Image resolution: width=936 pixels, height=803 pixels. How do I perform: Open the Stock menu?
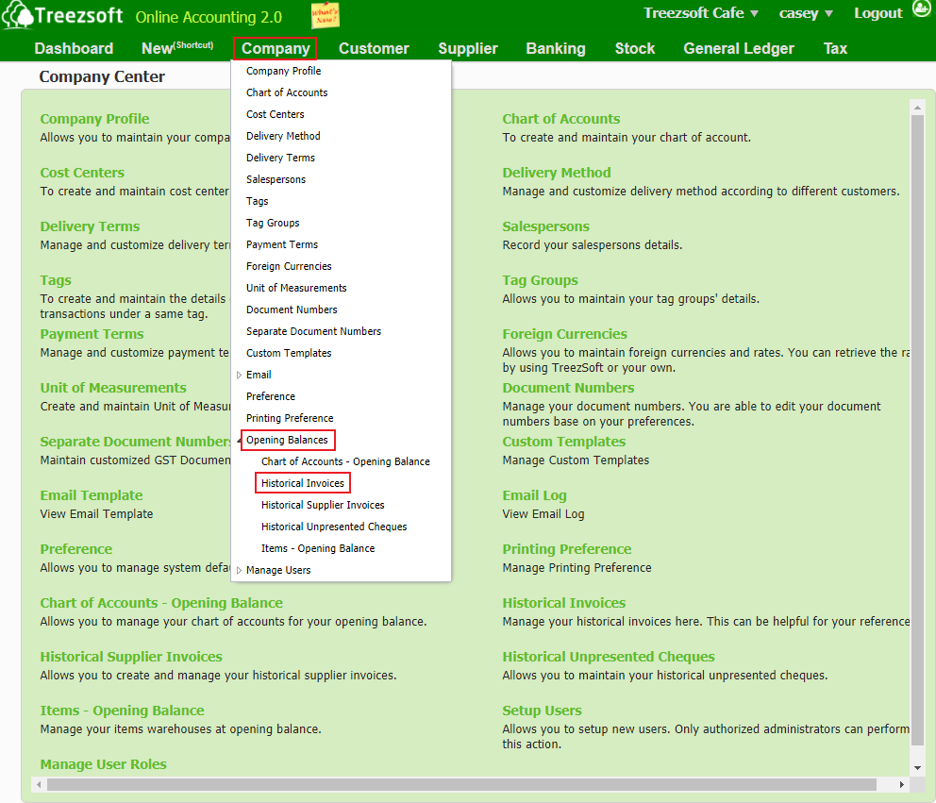[635, 48]
